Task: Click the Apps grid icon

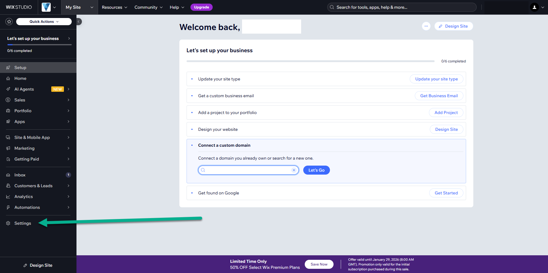Action: pos(8,121)
